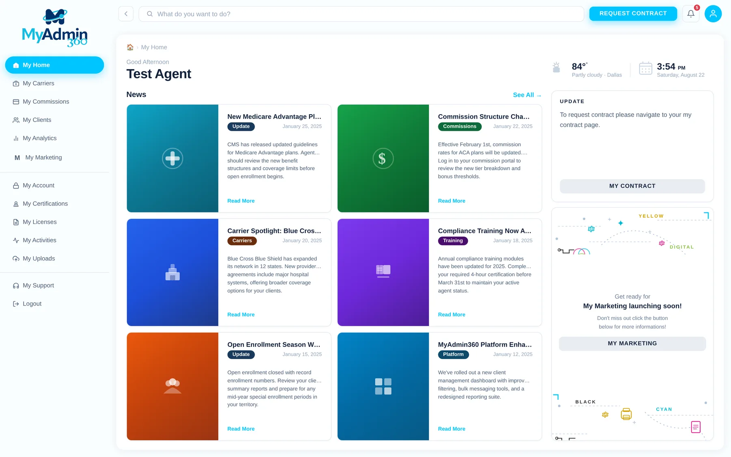731x457 pixels.
Task: Click the Platform category tag
Action: (453, 354)
